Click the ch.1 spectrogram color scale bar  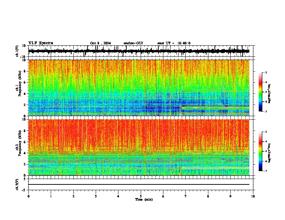pos(261,92)
